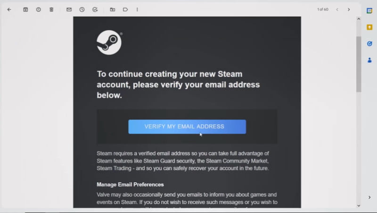Image resolution: width=377 pixels, height=213 pixels.
Task: Click the email headline about verifying address
Action: (x=178, y=85)
